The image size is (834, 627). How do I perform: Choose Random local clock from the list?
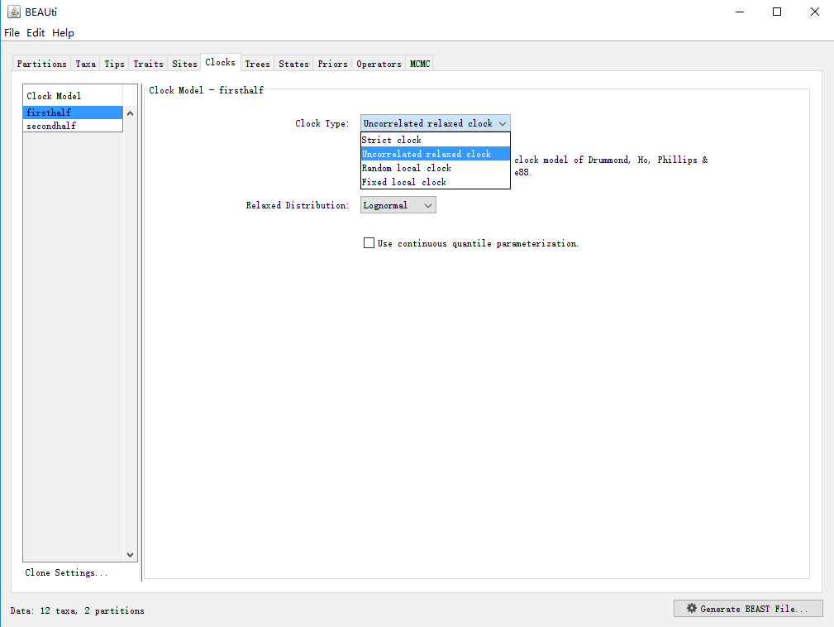coord(435,168)
